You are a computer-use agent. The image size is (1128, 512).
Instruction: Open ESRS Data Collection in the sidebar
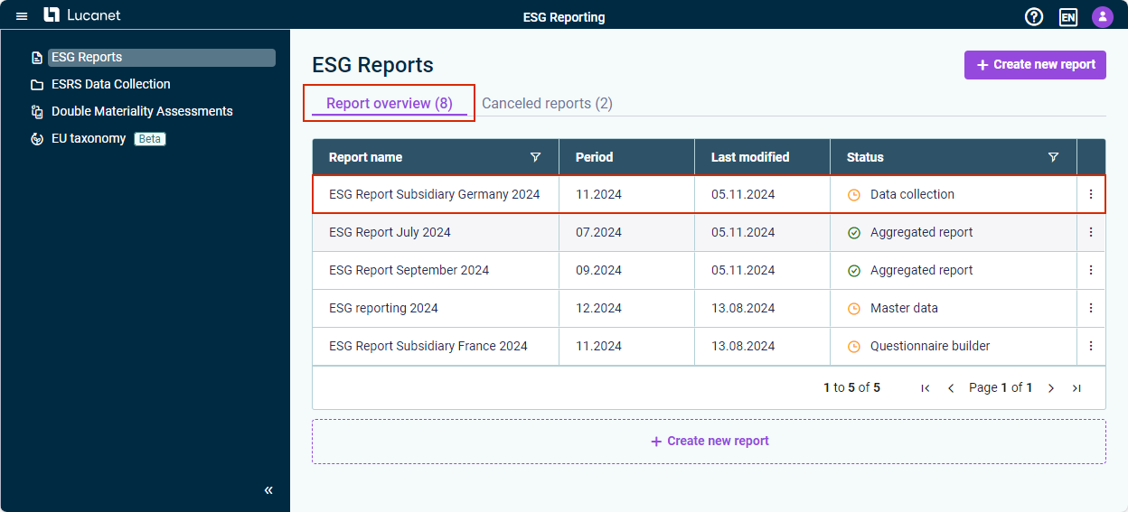pyautogui.click(x=111, y=84)
